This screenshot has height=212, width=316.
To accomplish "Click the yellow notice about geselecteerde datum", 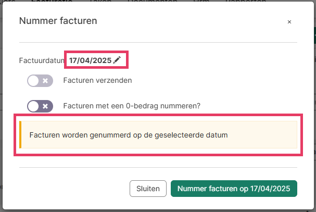I will point(158,135).
